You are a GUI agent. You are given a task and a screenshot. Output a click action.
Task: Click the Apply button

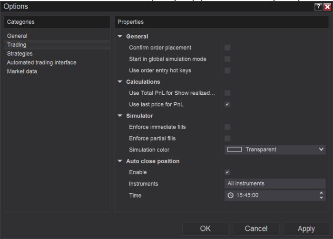(306, 229)
